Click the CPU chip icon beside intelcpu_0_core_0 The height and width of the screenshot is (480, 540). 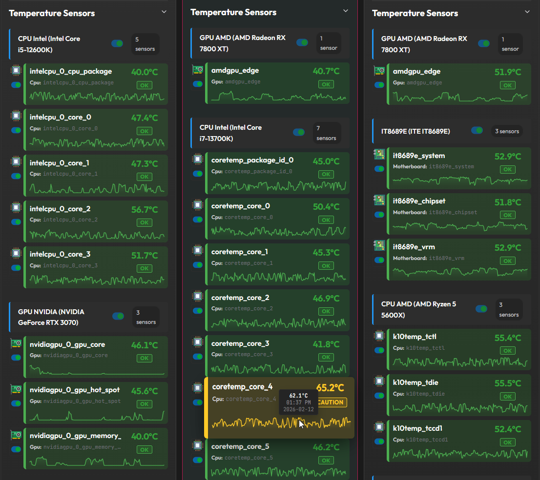tap(16, 116)
